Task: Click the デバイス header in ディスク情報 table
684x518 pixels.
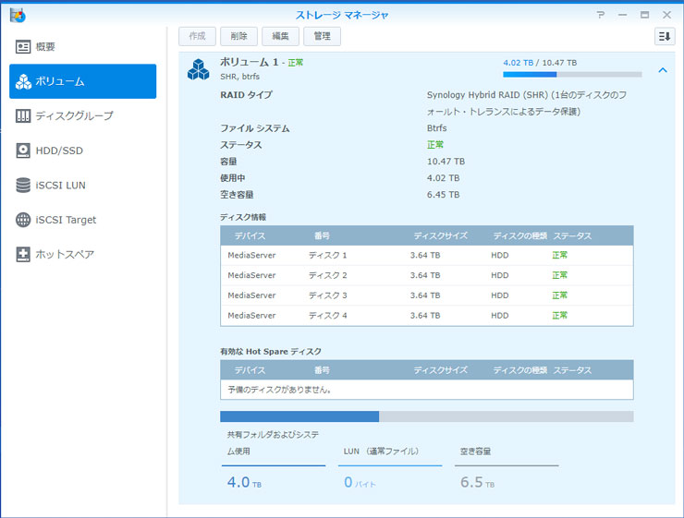Action: click(x=250, y=235)
